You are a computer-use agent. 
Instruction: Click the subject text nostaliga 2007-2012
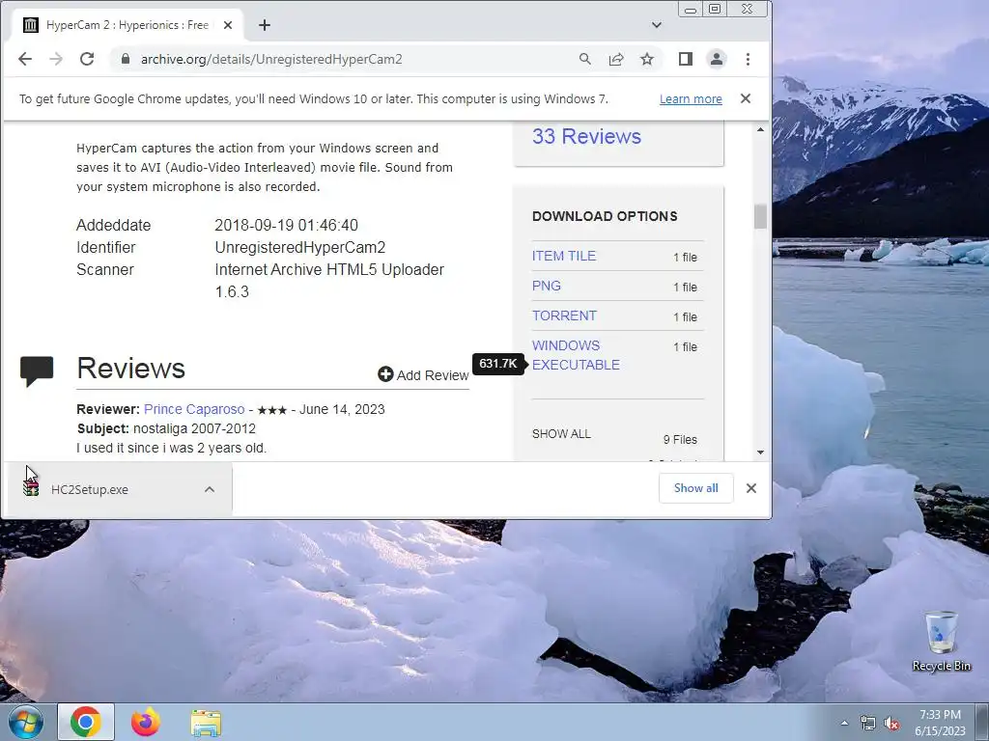194,428
